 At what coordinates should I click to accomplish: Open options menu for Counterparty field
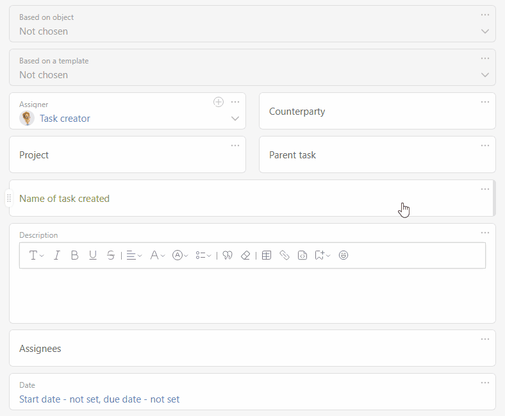coord(485,102)
